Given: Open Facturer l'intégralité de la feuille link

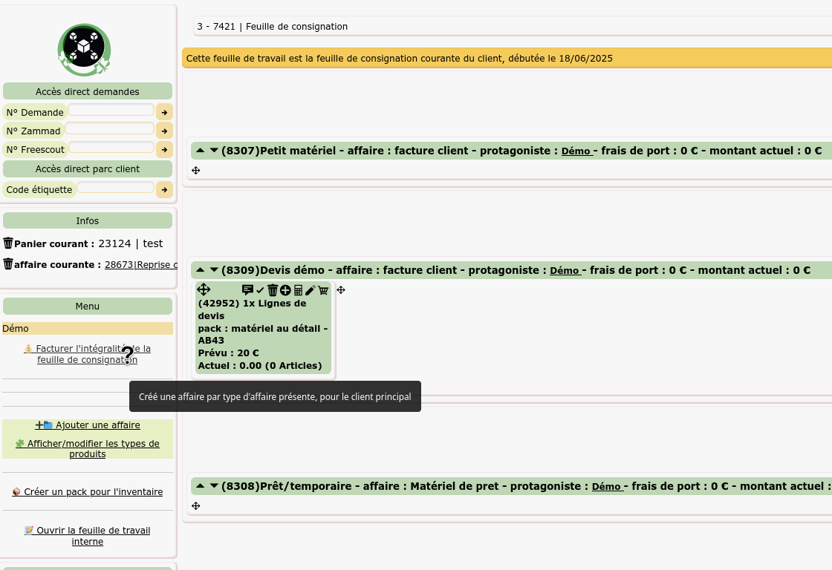Looking at the screenshot, I should pyautogui.click(x=88, y=354).
